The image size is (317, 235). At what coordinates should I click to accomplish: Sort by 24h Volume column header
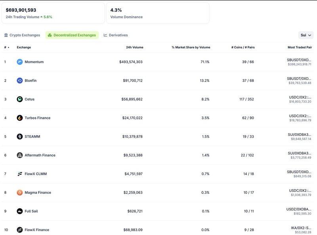pos(134,47)
